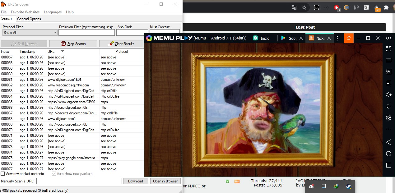This screenshot has height=193, width=395.
Task: Select the https://play.google.com/store URL row
Action: tap(72, 158)
